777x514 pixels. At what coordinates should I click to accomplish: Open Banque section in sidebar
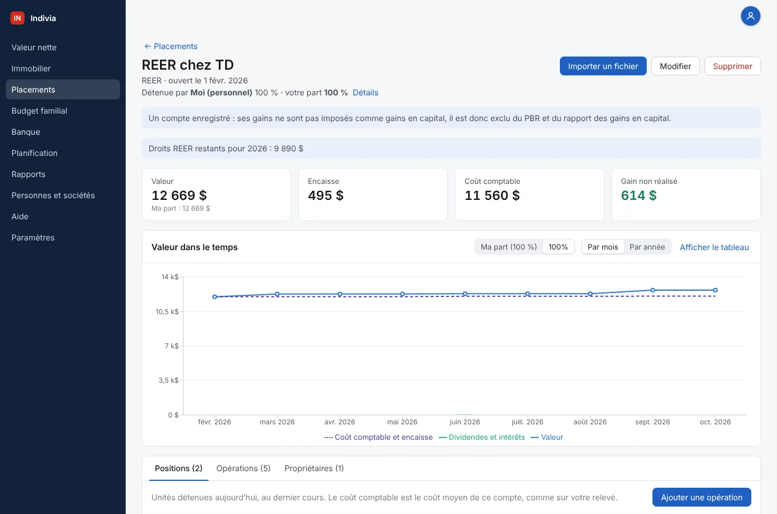pyautogui.click(x=63, y=132)
